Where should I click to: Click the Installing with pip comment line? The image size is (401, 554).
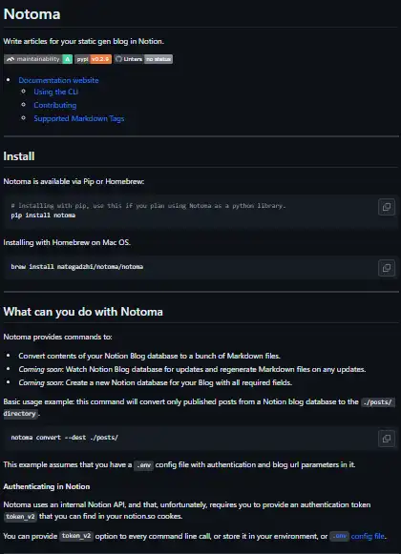point(148,206)
